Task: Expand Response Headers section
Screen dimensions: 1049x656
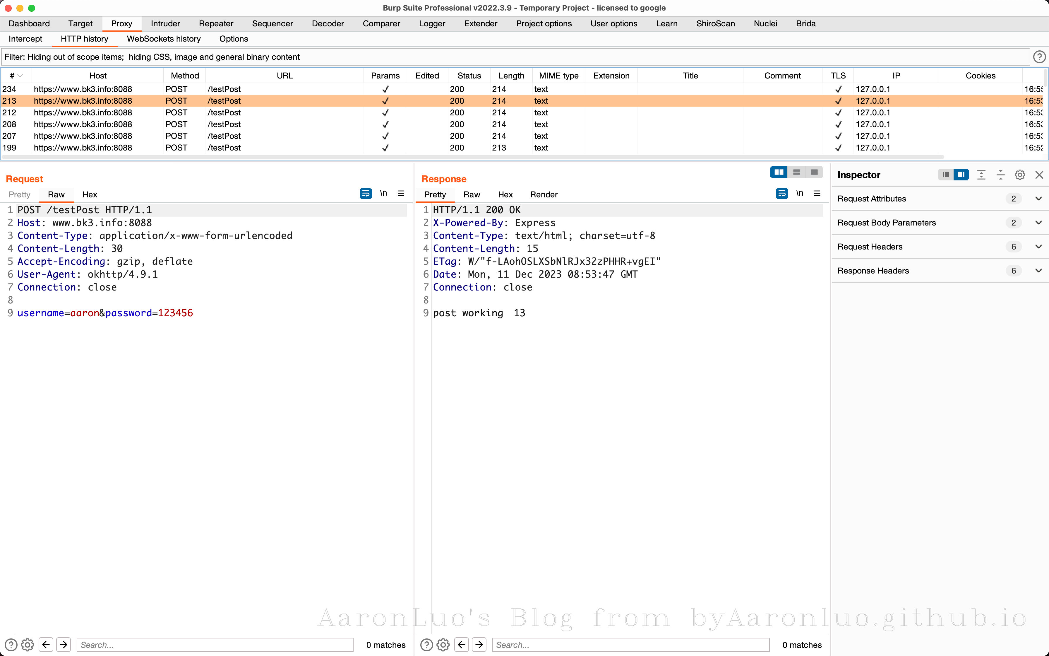Action: tap(1038, 271)
